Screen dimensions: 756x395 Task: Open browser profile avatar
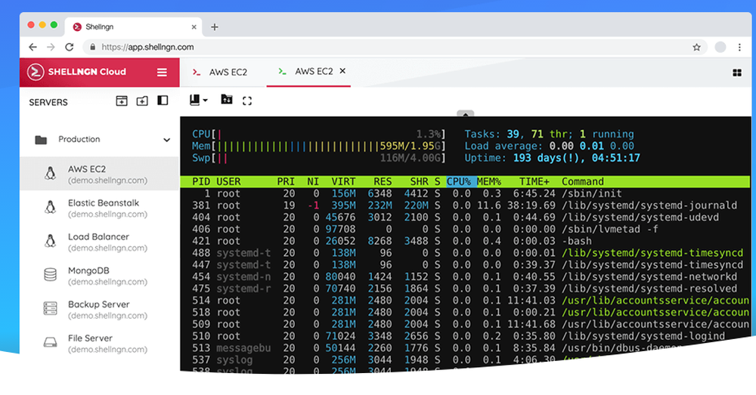(720, 47)
